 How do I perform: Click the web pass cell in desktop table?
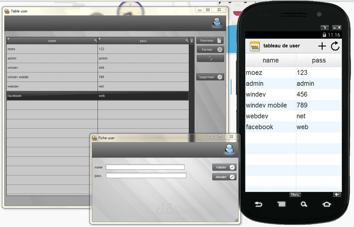(143, 96)
